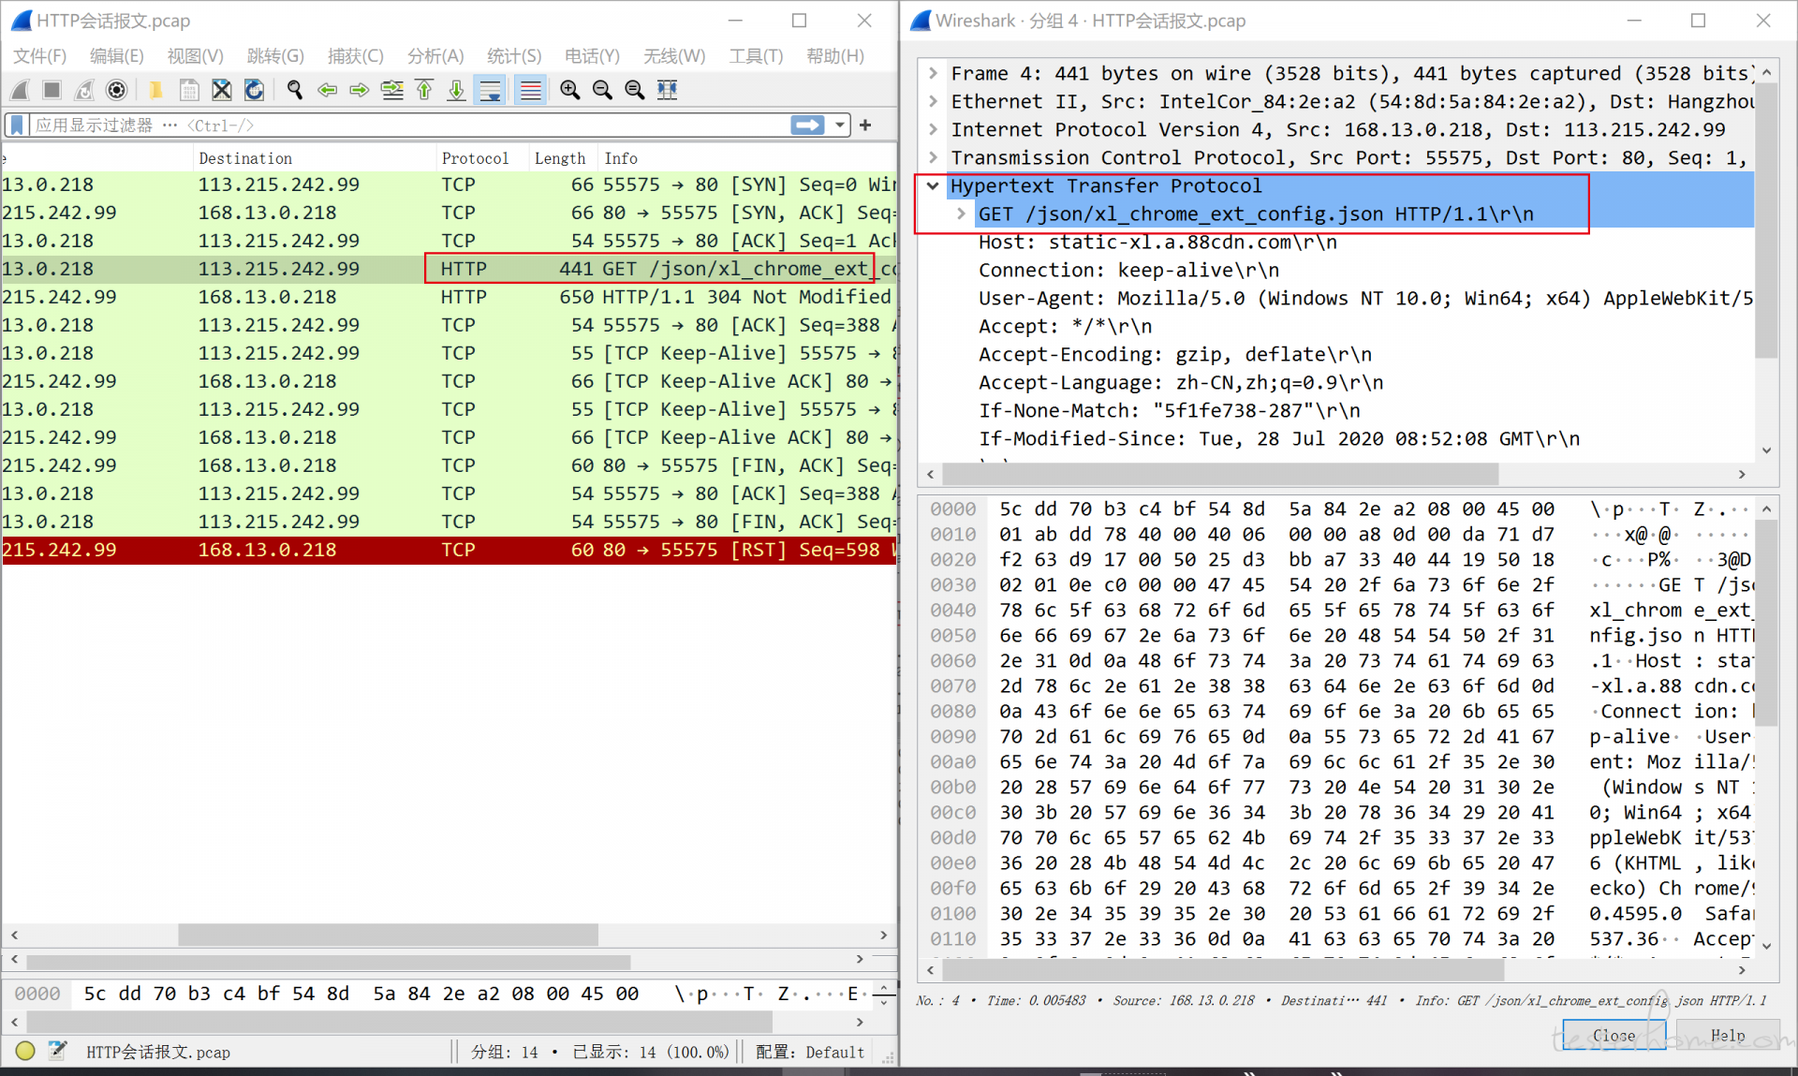Click the resize columns icon

tap(667, 90)
